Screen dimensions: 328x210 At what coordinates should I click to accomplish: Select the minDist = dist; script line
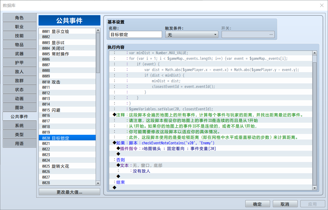tap(211, 81)
